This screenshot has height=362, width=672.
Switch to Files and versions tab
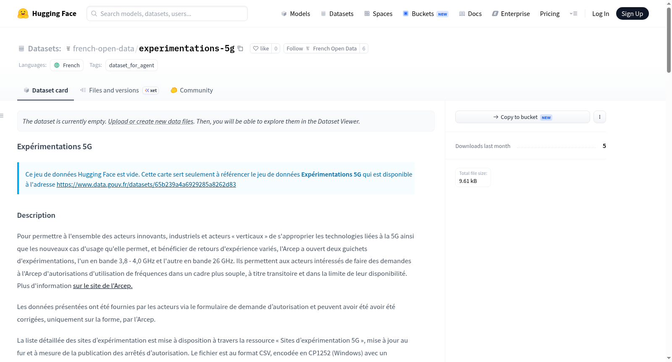[119, 90]
